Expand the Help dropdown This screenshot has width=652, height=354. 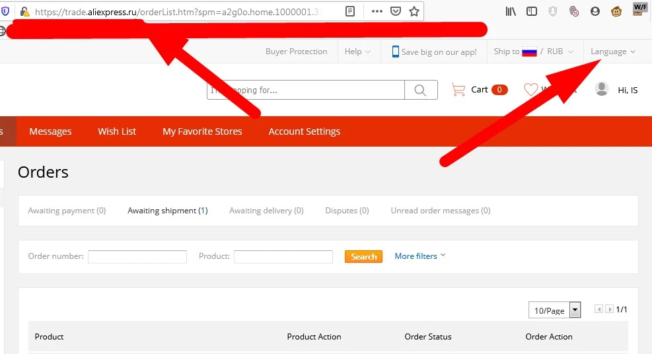pos(357,52)
